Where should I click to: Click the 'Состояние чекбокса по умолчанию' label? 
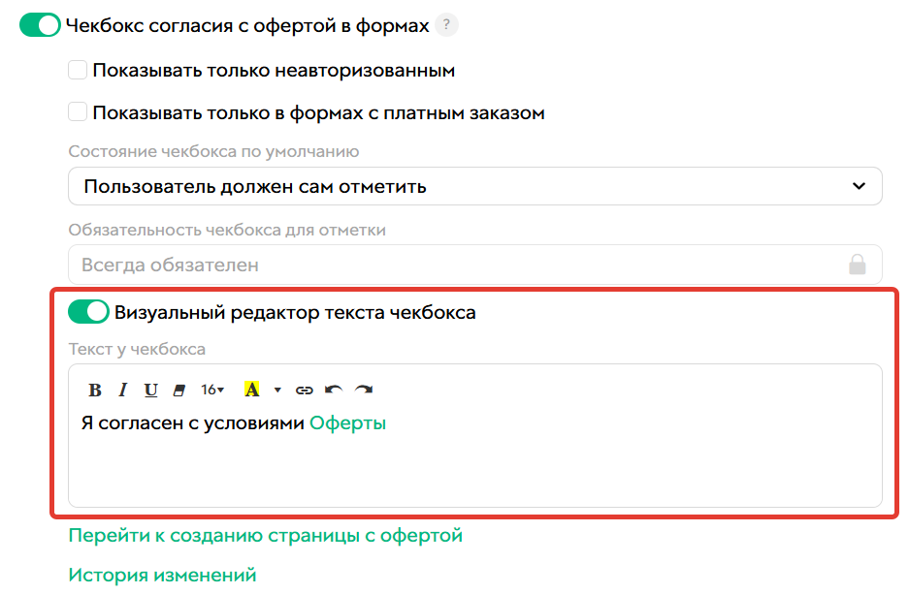coord(214,152)
